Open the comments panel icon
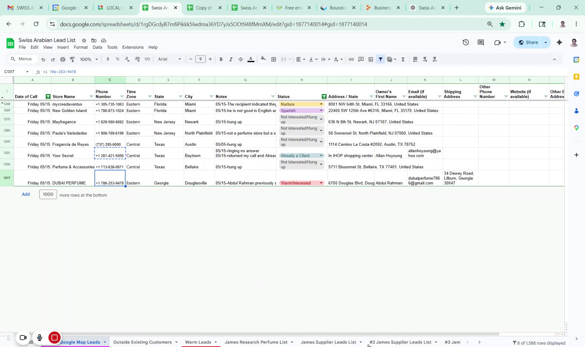585x347 pixels. 481,42
